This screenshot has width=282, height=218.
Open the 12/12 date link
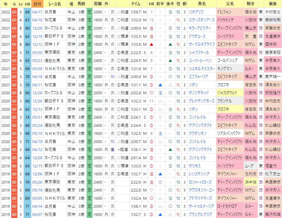(37, 44)
